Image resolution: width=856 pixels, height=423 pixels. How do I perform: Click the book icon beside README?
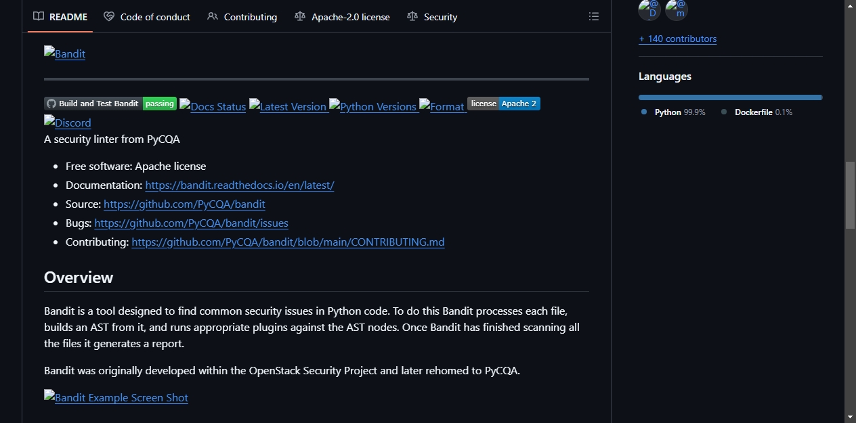tap(39, 16)
